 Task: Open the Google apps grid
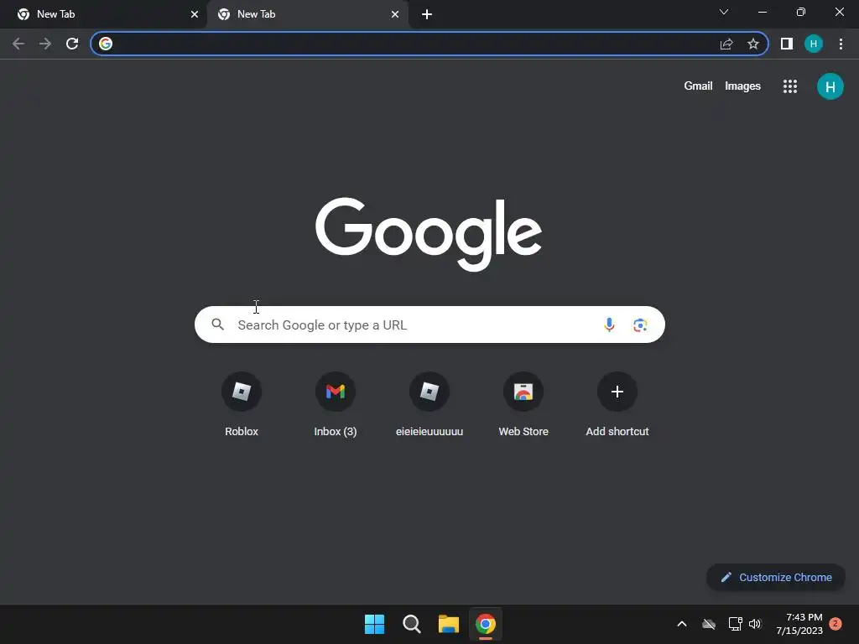point(790,86)
